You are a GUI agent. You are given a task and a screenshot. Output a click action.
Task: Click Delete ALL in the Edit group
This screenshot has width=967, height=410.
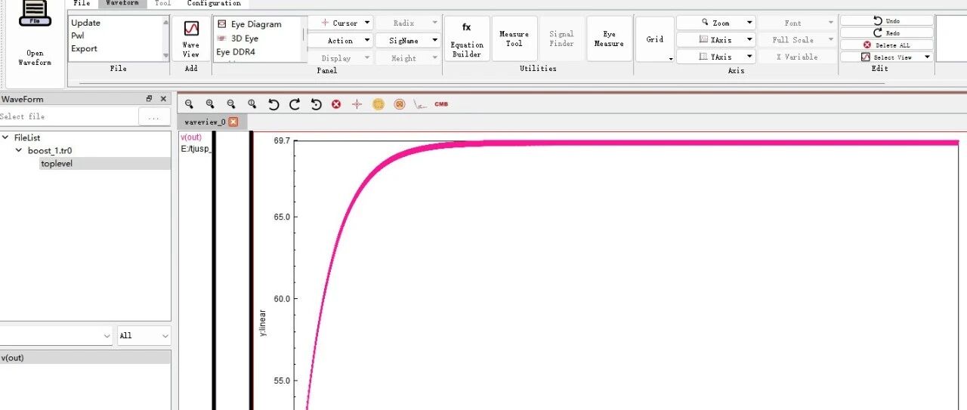point(886,45)
